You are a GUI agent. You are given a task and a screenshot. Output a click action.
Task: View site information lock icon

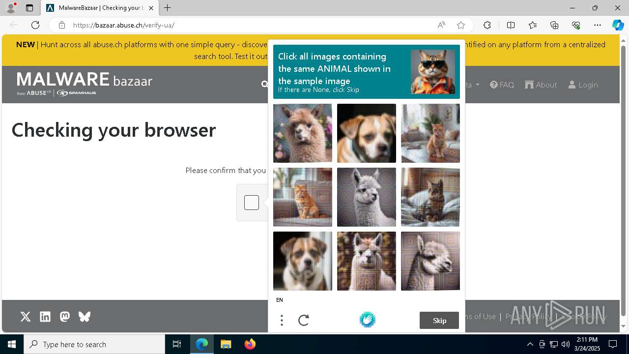[x=62, y=25]
